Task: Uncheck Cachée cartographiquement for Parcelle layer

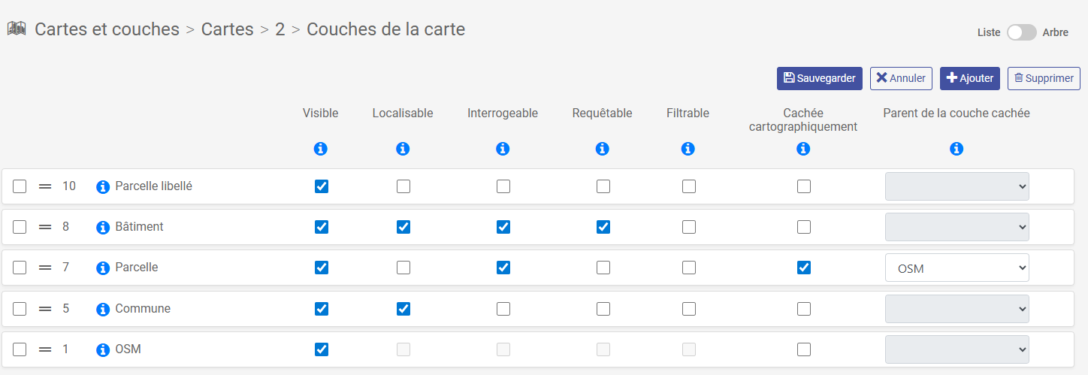Action: click(804, 268)
